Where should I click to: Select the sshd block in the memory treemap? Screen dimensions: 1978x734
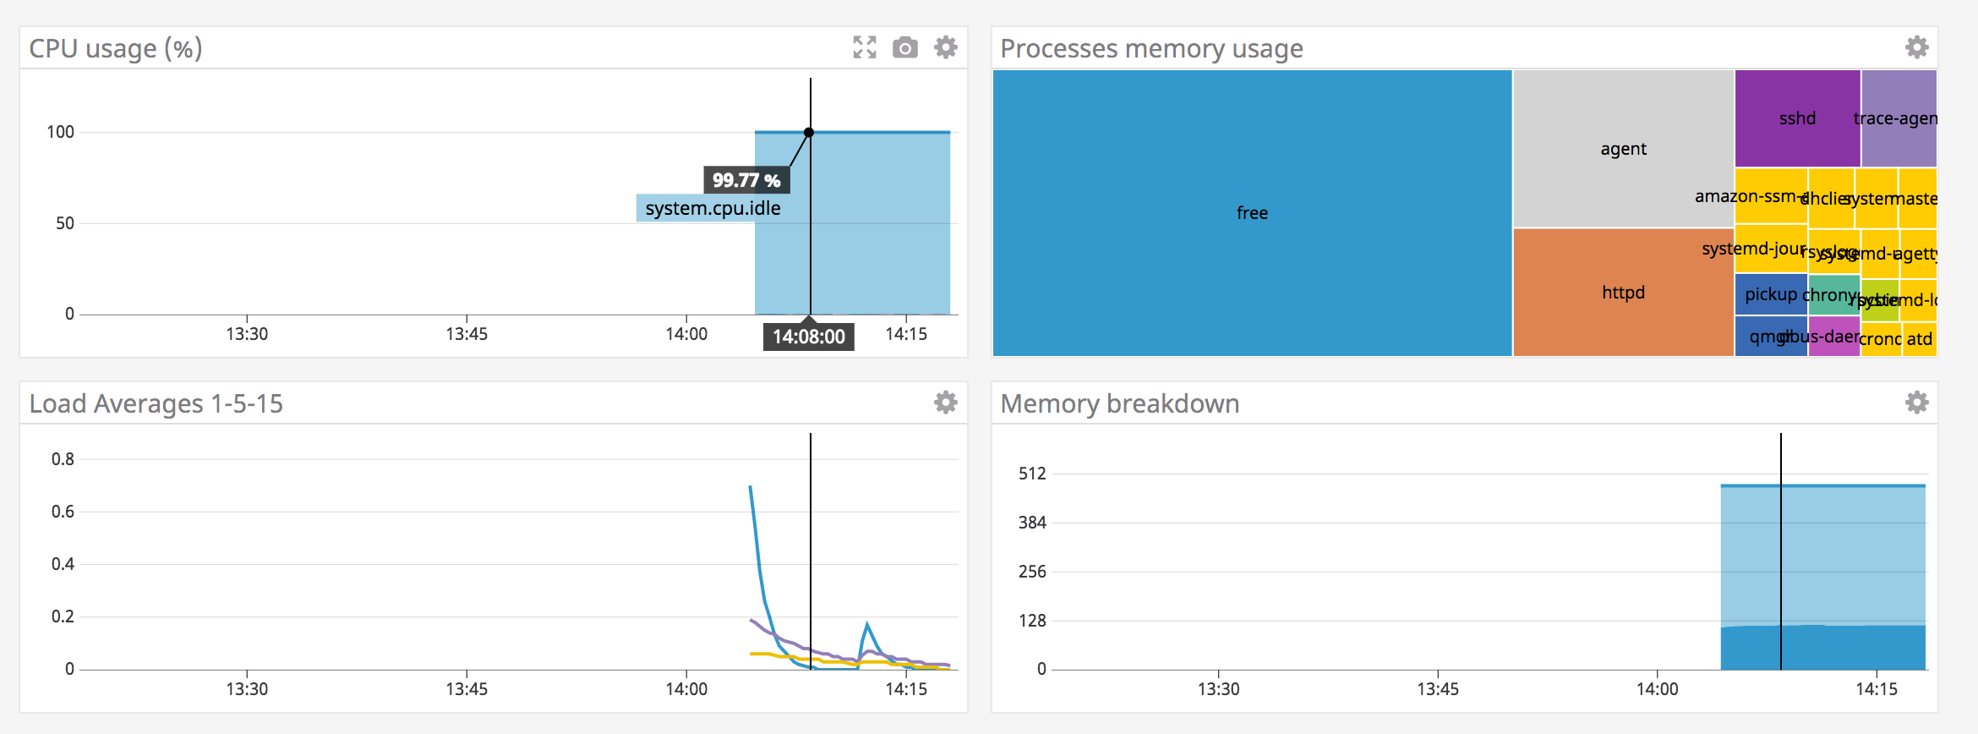coord(1798,118)
